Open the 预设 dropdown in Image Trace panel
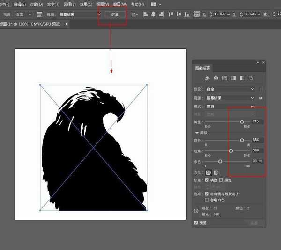 tap(230, 89)
